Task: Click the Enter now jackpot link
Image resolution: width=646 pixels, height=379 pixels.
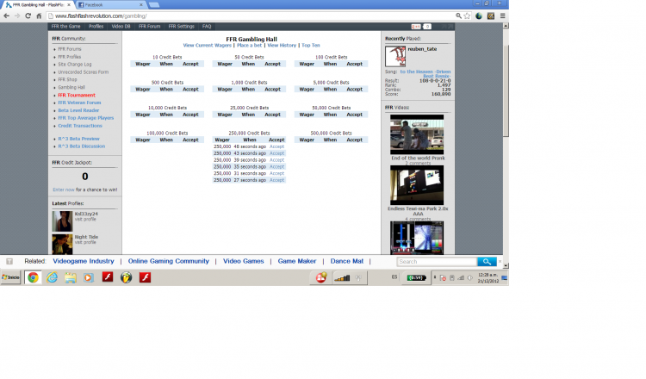Action: [x=63, y=189]
